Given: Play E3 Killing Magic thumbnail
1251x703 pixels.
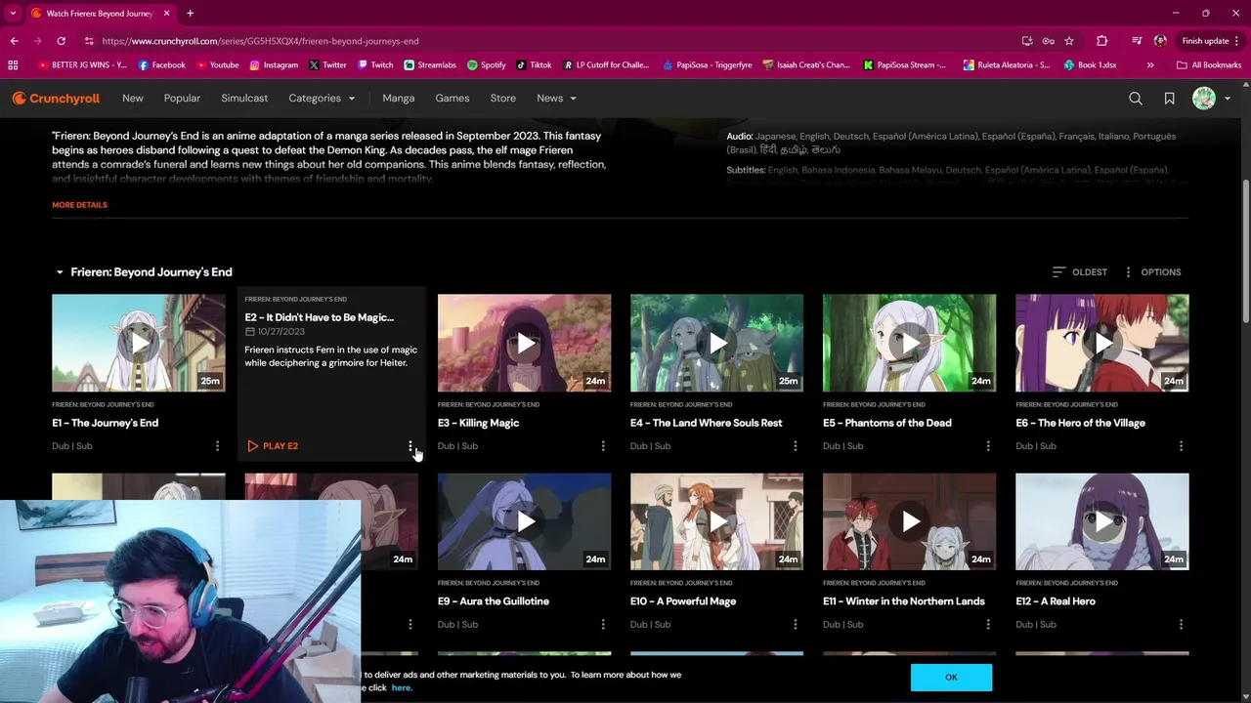Looking at the screenshot, I should pyautogui.click(x=525, y=343).
